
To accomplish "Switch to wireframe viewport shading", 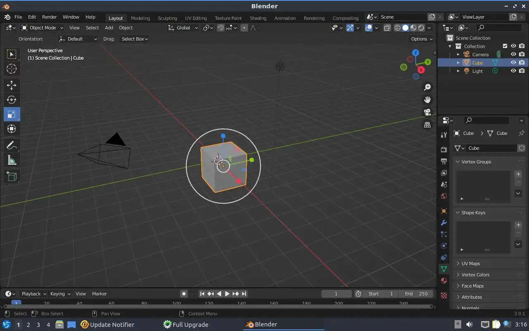I will pyautogui.click(x=398, y=28).
